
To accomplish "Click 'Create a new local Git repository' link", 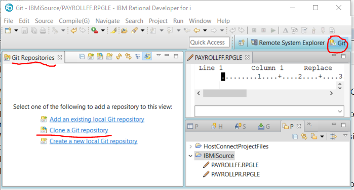I will click(x=94, y=141).
